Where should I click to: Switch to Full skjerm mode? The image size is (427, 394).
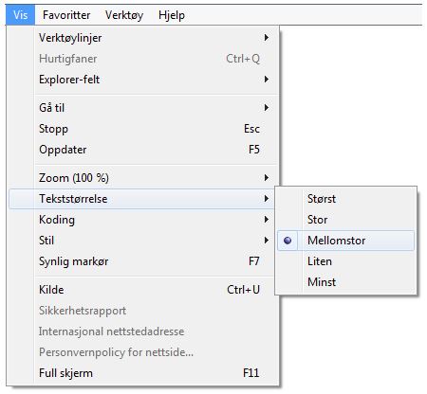click(141, 373)
